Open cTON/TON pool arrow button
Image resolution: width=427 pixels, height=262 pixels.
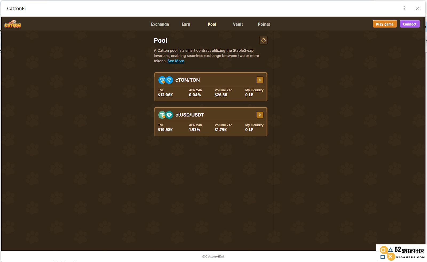coord(260,80)
